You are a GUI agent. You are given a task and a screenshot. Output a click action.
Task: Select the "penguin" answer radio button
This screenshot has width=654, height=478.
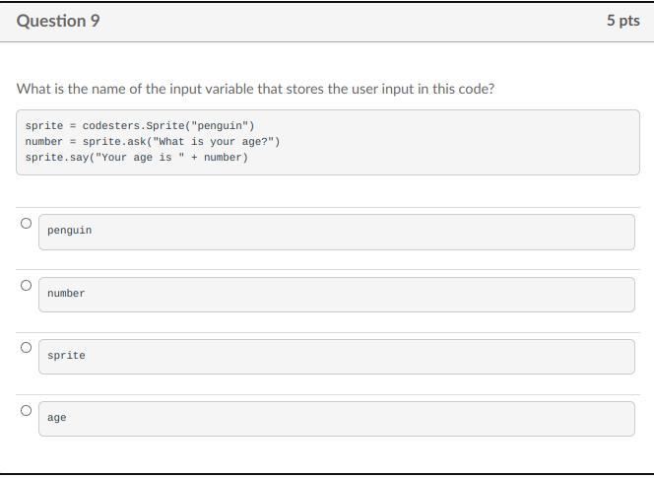click(26, 223)
